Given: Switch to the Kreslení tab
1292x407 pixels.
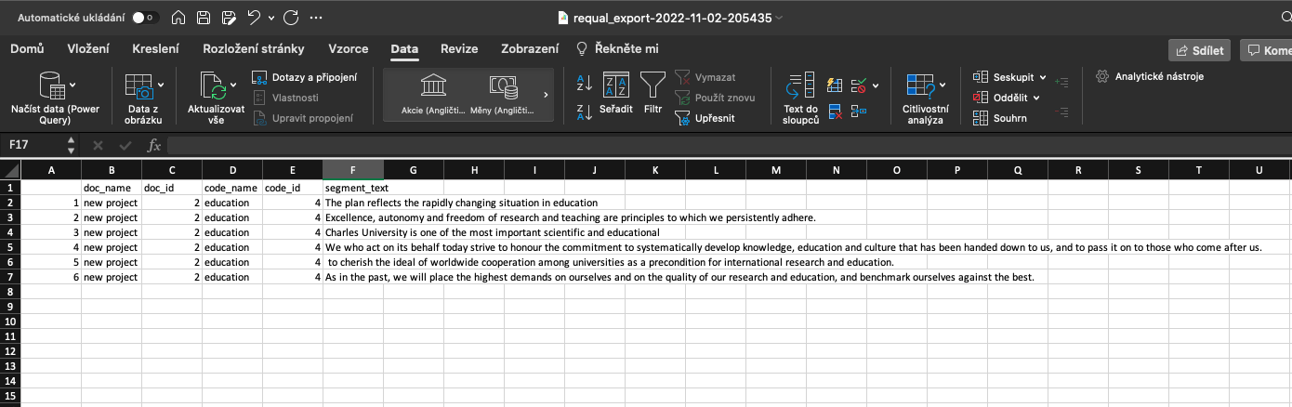Looking at the screenshot, I should pyautogui.click(x=155, y=49).
